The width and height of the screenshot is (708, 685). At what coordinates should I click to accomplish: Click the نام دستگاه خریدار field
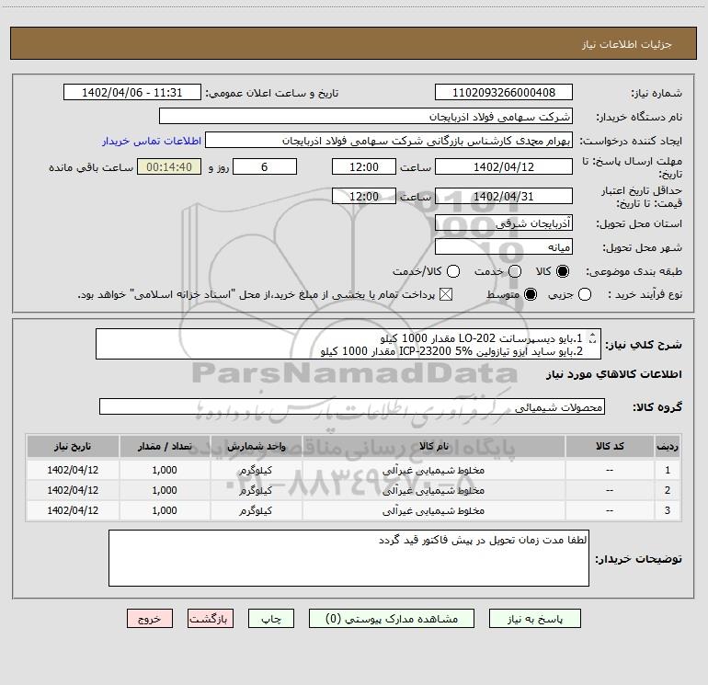[366, 116]
